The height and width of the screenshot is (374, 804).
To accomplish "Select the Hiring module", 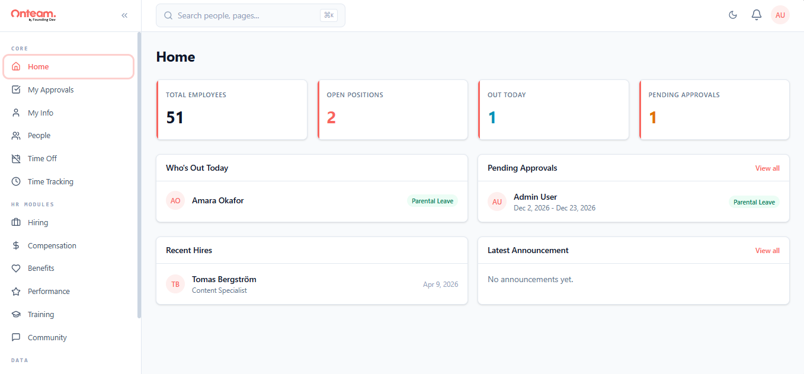I will click(x=69, y=223).
